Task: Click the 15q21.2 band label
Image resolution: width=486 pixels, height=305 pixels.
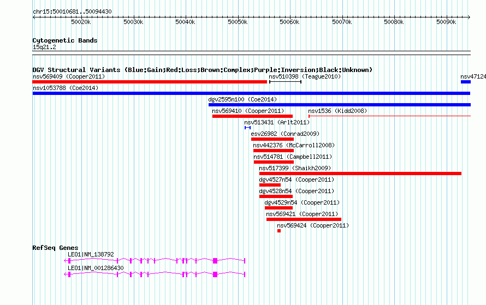Action: click(x=44, y=47)
